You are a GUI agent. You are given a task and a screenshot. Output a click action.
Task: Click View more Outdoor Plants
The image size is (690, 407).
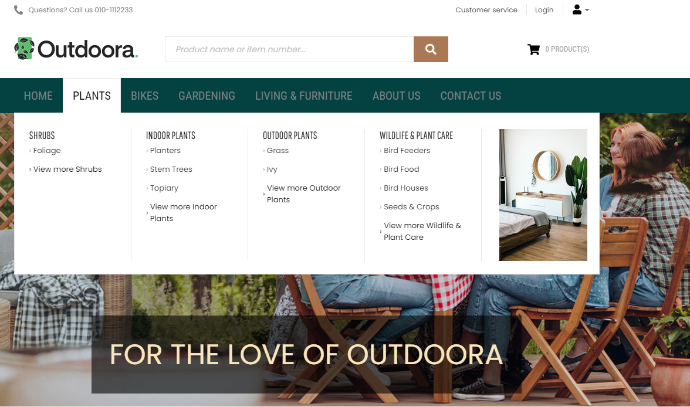click(x=304, y=194)
